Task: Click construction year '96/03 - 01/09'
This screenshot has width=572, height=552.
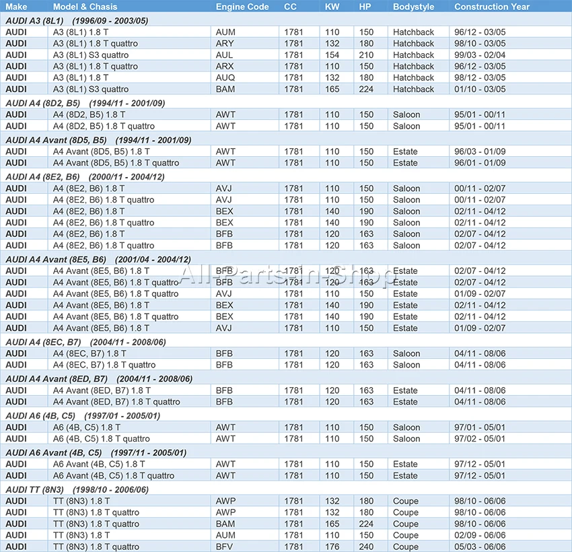Action: 480,151
